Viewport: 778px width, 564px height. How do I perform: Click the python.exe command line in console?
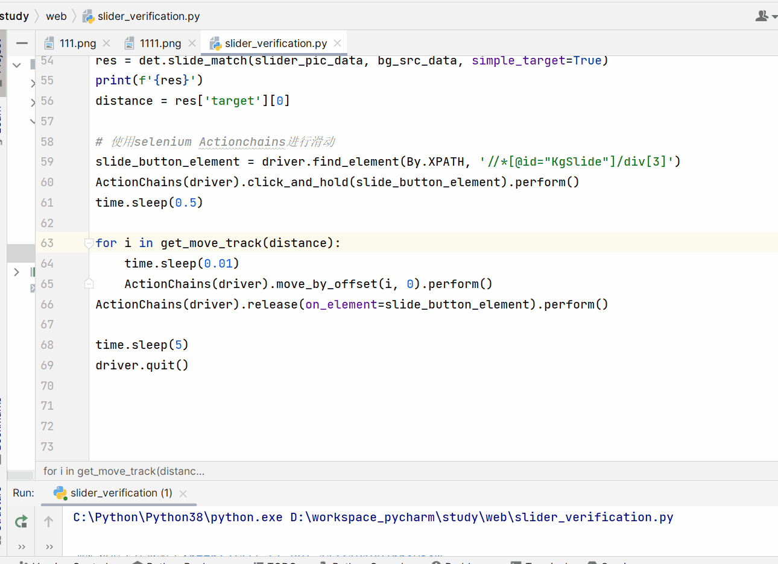(373, 517)
